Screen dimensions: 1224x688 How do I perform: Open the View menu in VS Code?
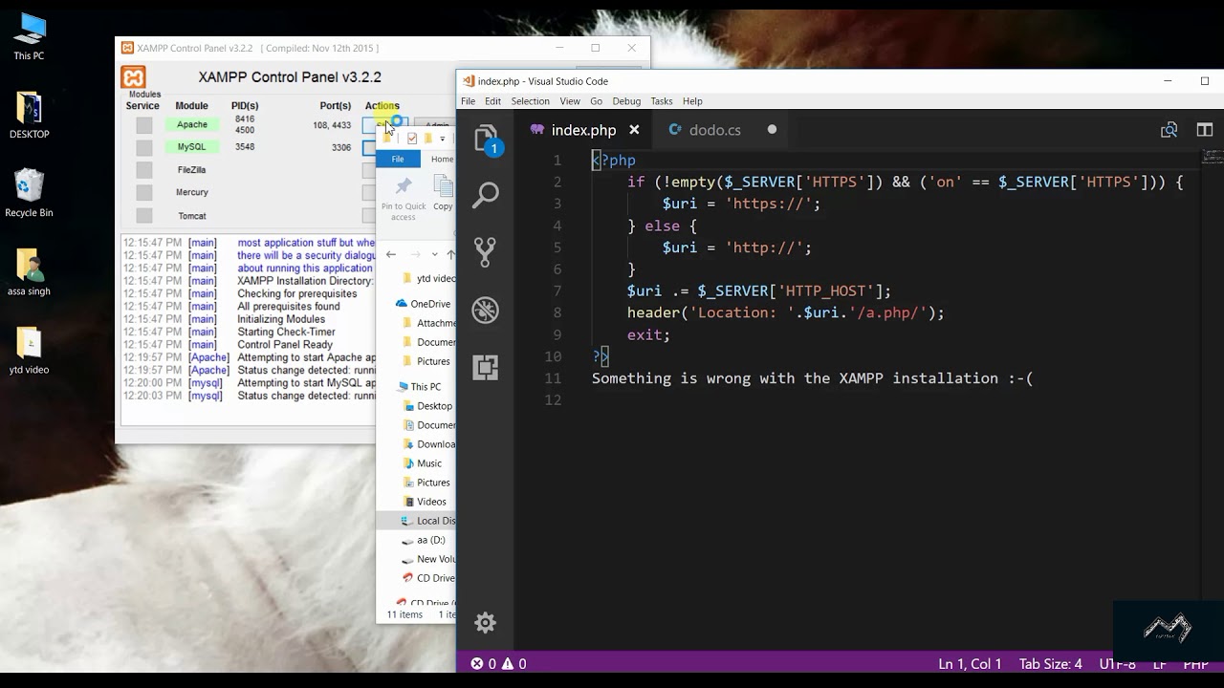pos(570,101)
